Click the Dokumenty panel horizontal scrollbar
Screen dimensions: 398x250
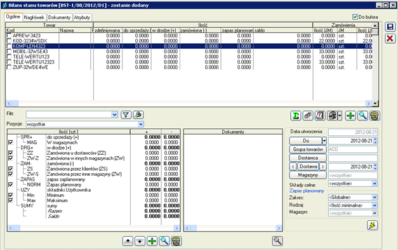click(x=233, y=228)
